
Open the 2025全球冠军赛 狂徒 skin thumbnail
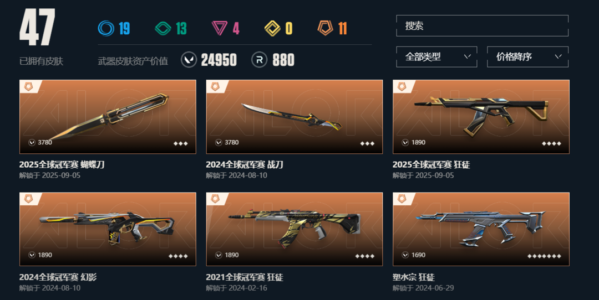[481, 117]
